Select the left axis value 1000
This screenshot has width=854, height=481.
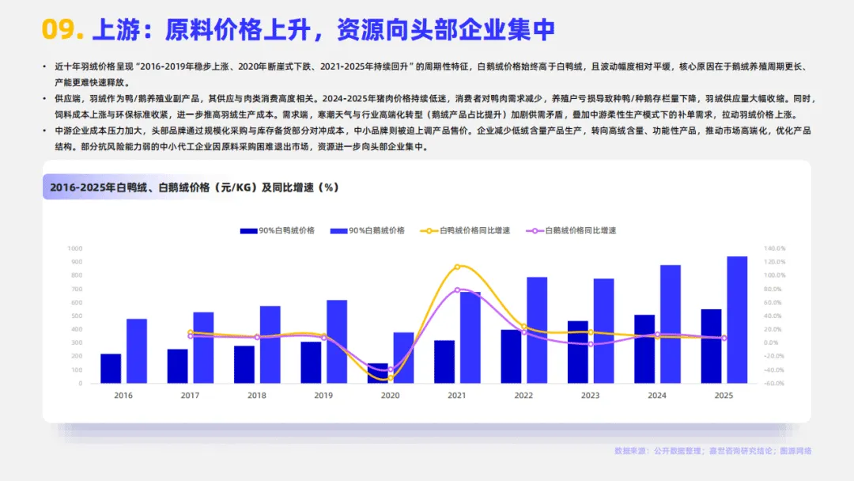[75, 248]
